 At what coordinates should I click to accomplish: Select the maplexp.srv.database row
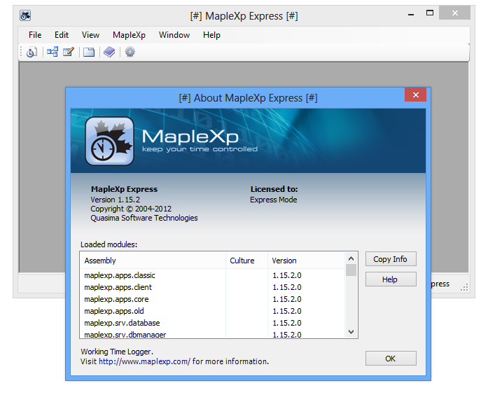[213, 323]
